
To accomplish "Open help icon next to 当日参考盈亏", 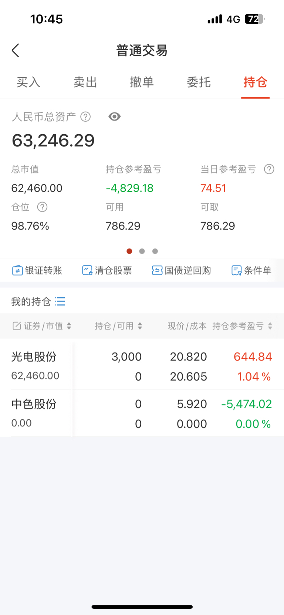I will (269, 169).
